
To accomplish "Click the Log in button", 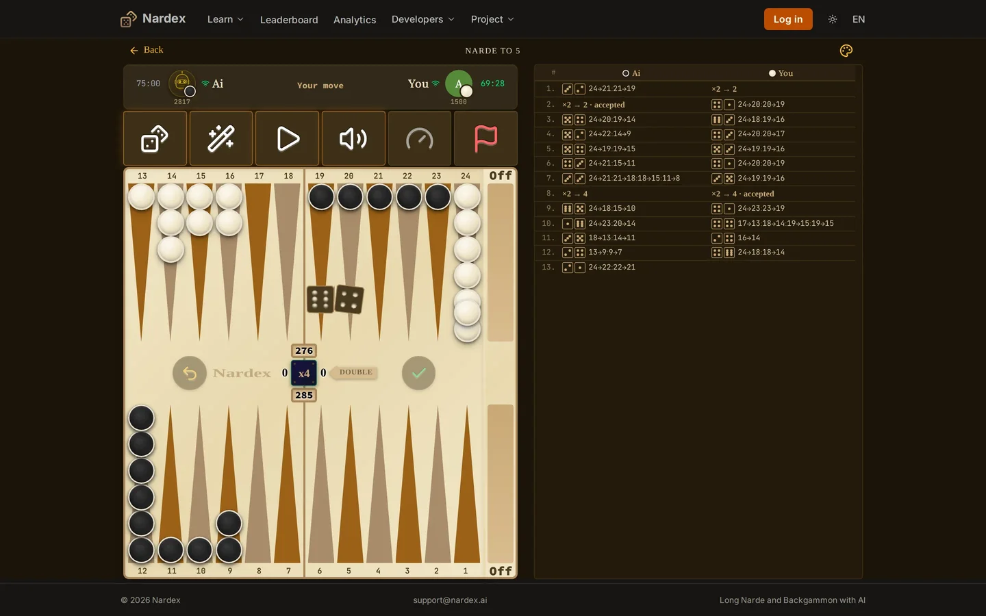I will pyautogui.click(x=788, y=19).
